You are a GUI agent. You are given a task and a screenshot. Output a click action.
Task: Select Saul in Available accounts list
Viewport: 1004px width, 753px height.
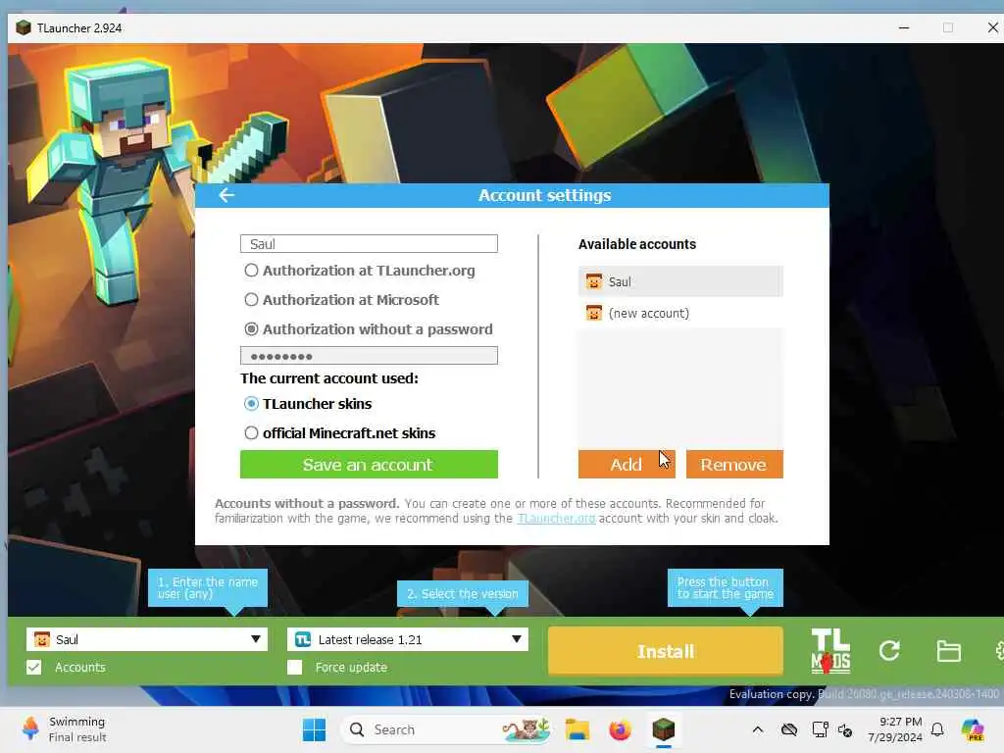coord(680,281)
